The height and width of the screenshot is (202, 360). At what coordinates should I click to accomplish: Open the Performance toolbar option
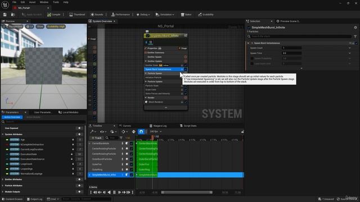120,15
